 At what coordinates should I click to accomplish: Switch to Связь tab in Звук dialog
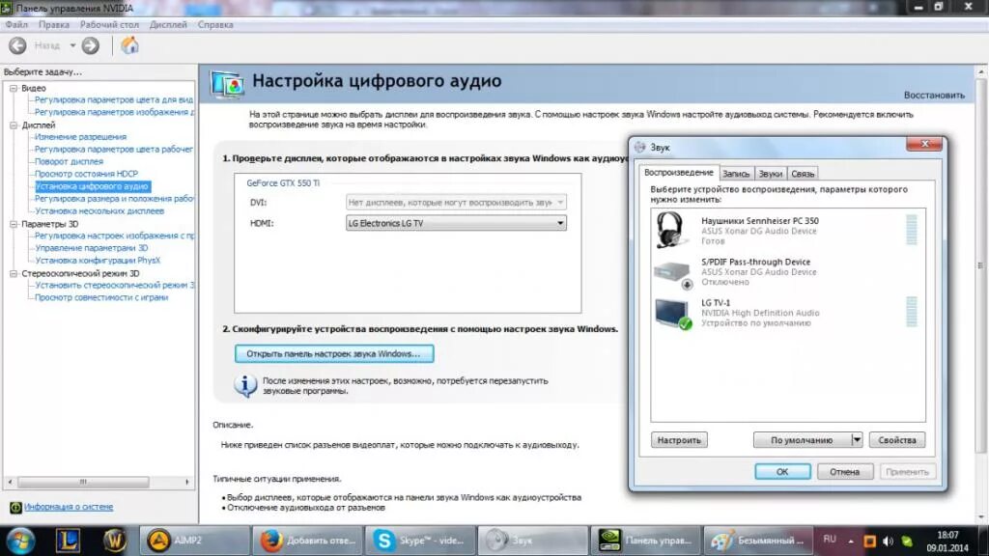[x=803, y=174]
